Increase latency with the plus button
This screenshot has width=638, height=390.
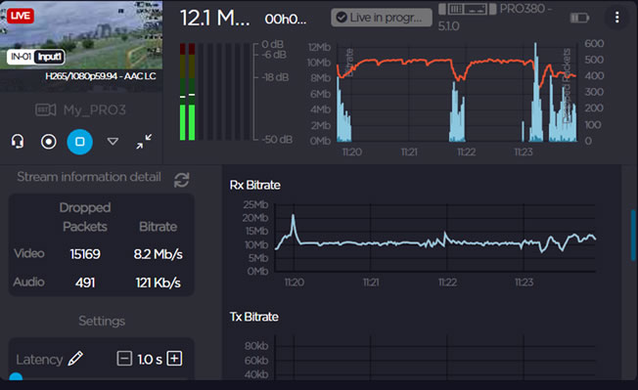[174, 359]
